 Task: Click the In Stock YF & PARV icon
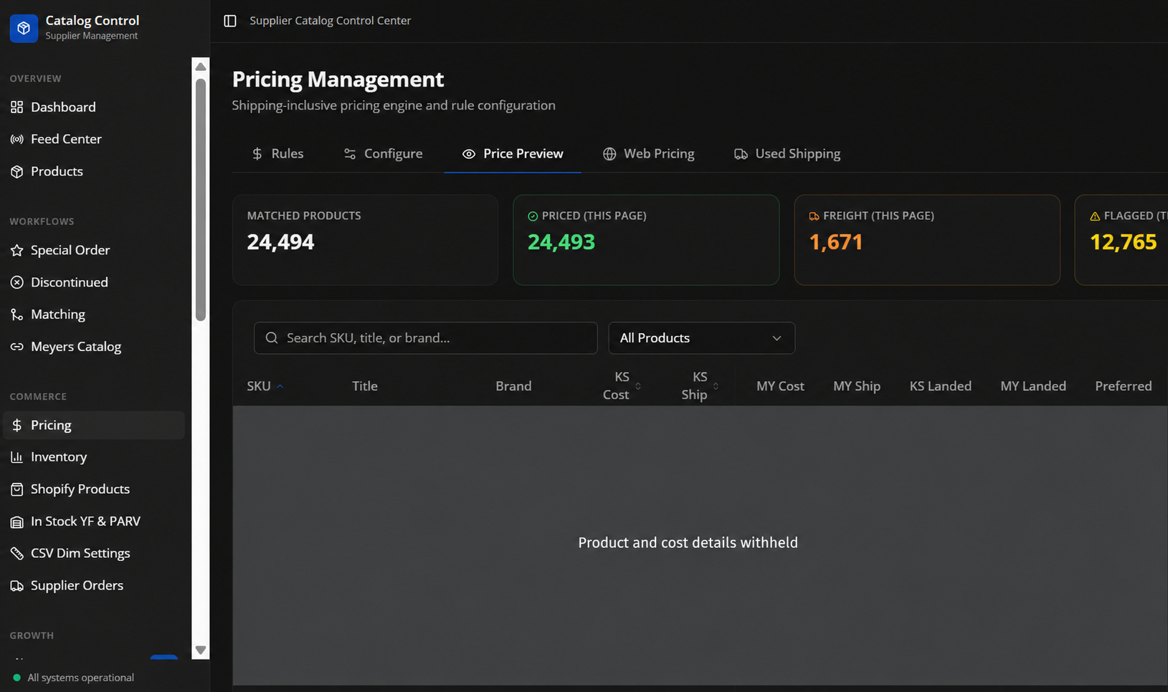pos(16,522)
